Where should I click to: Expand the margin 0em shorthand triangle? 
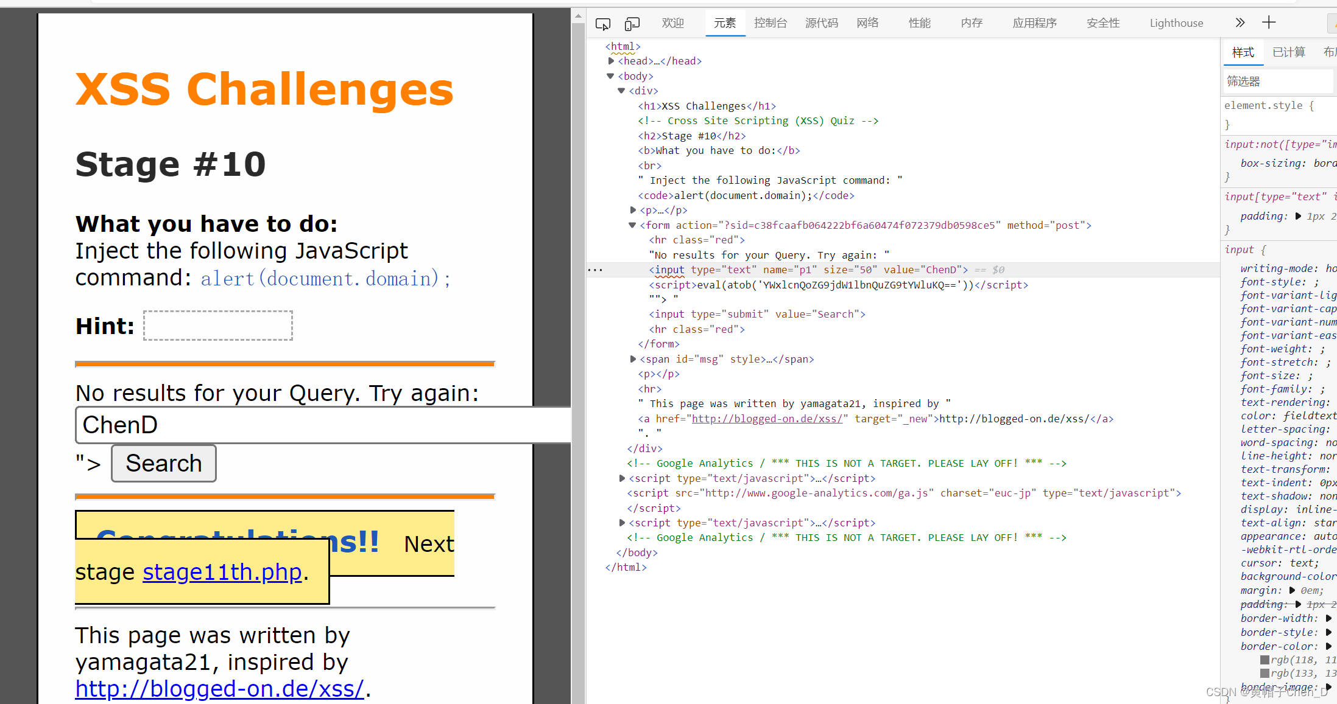(1292, 590)
